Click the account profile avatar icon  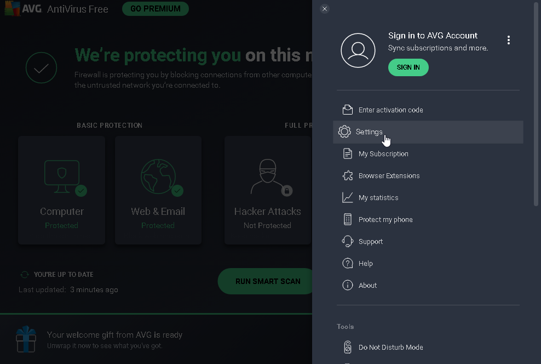[x=358, y=50]
